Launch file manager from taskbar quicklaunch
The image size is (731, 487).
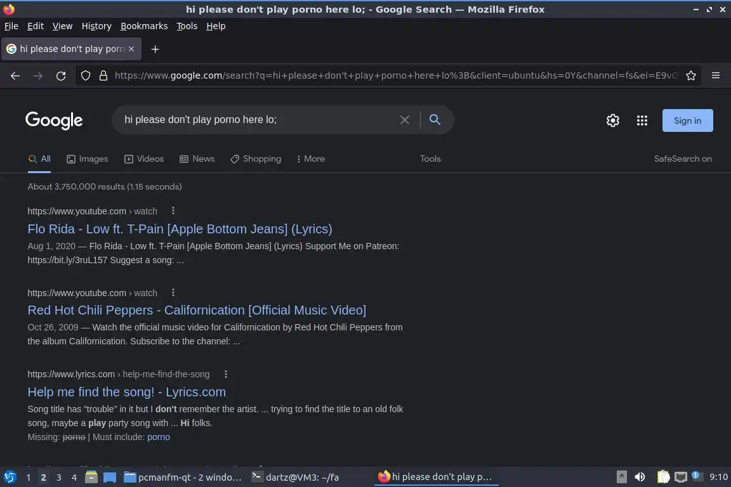click(91, 477)
